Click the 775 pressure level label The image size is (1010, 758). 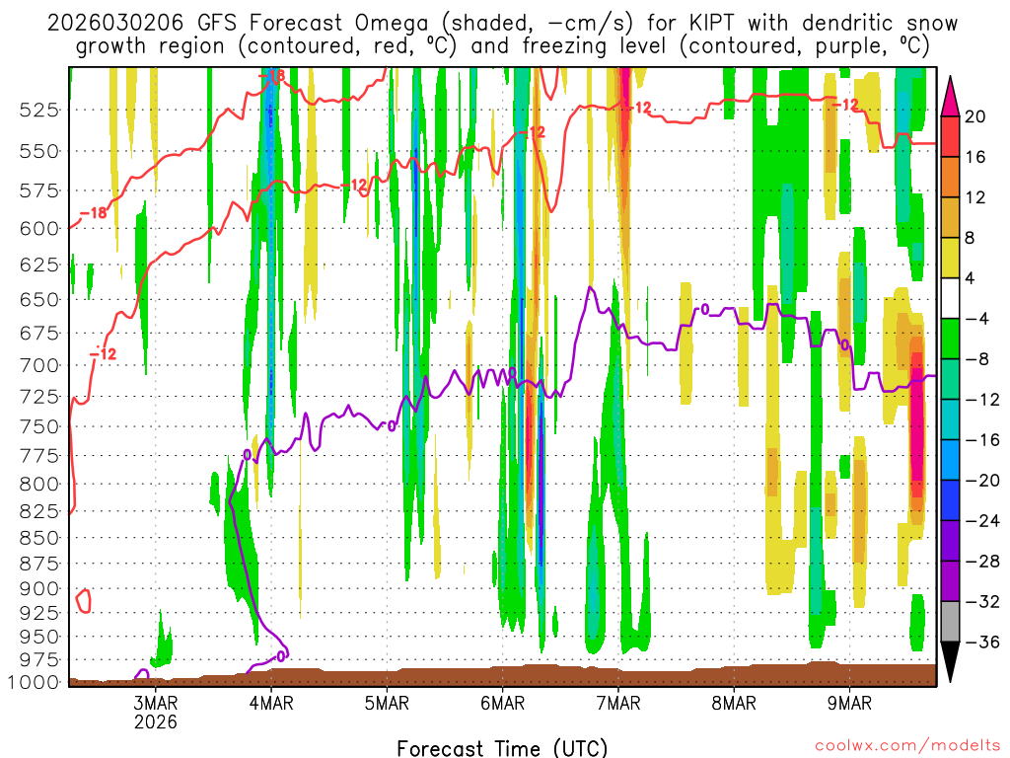(x=39, y=456)
